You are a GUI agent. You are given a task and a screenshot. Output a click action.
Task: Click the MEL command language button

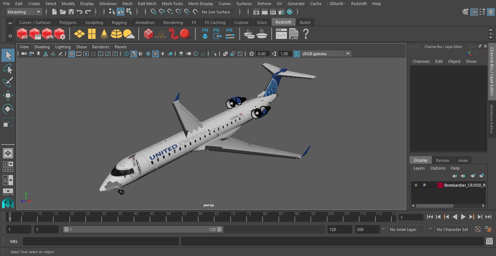tap(14, 241)
